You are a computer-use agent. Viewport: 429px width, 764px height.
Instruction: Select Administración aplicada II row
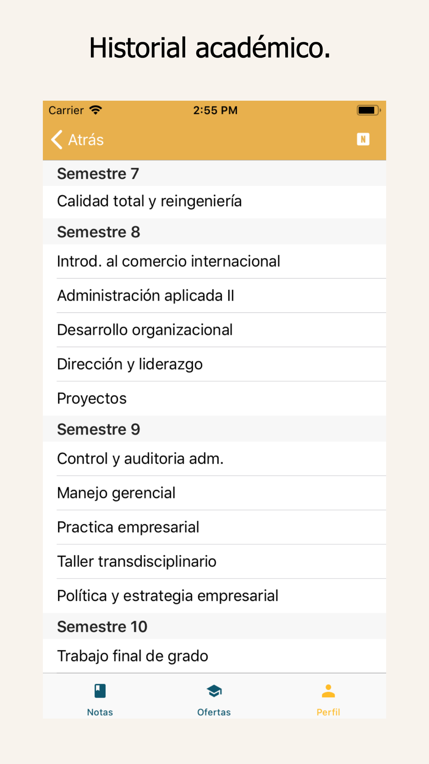(x=214, y=296)
